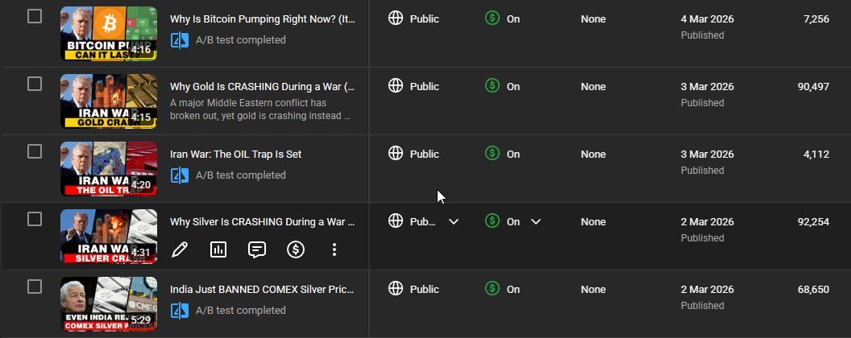Check the Silver Is CRASHING video row
This screenshot has height=338, width=851.
click(x=35, y=219)
